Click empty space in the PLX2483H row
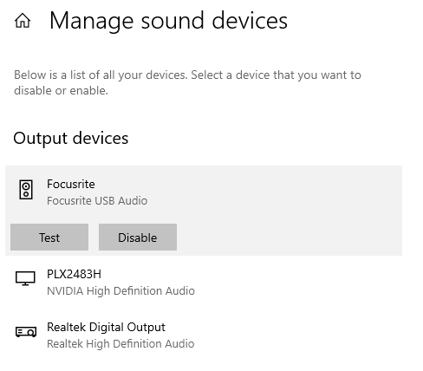The image size is (423, 371). (x=297, y=283)
